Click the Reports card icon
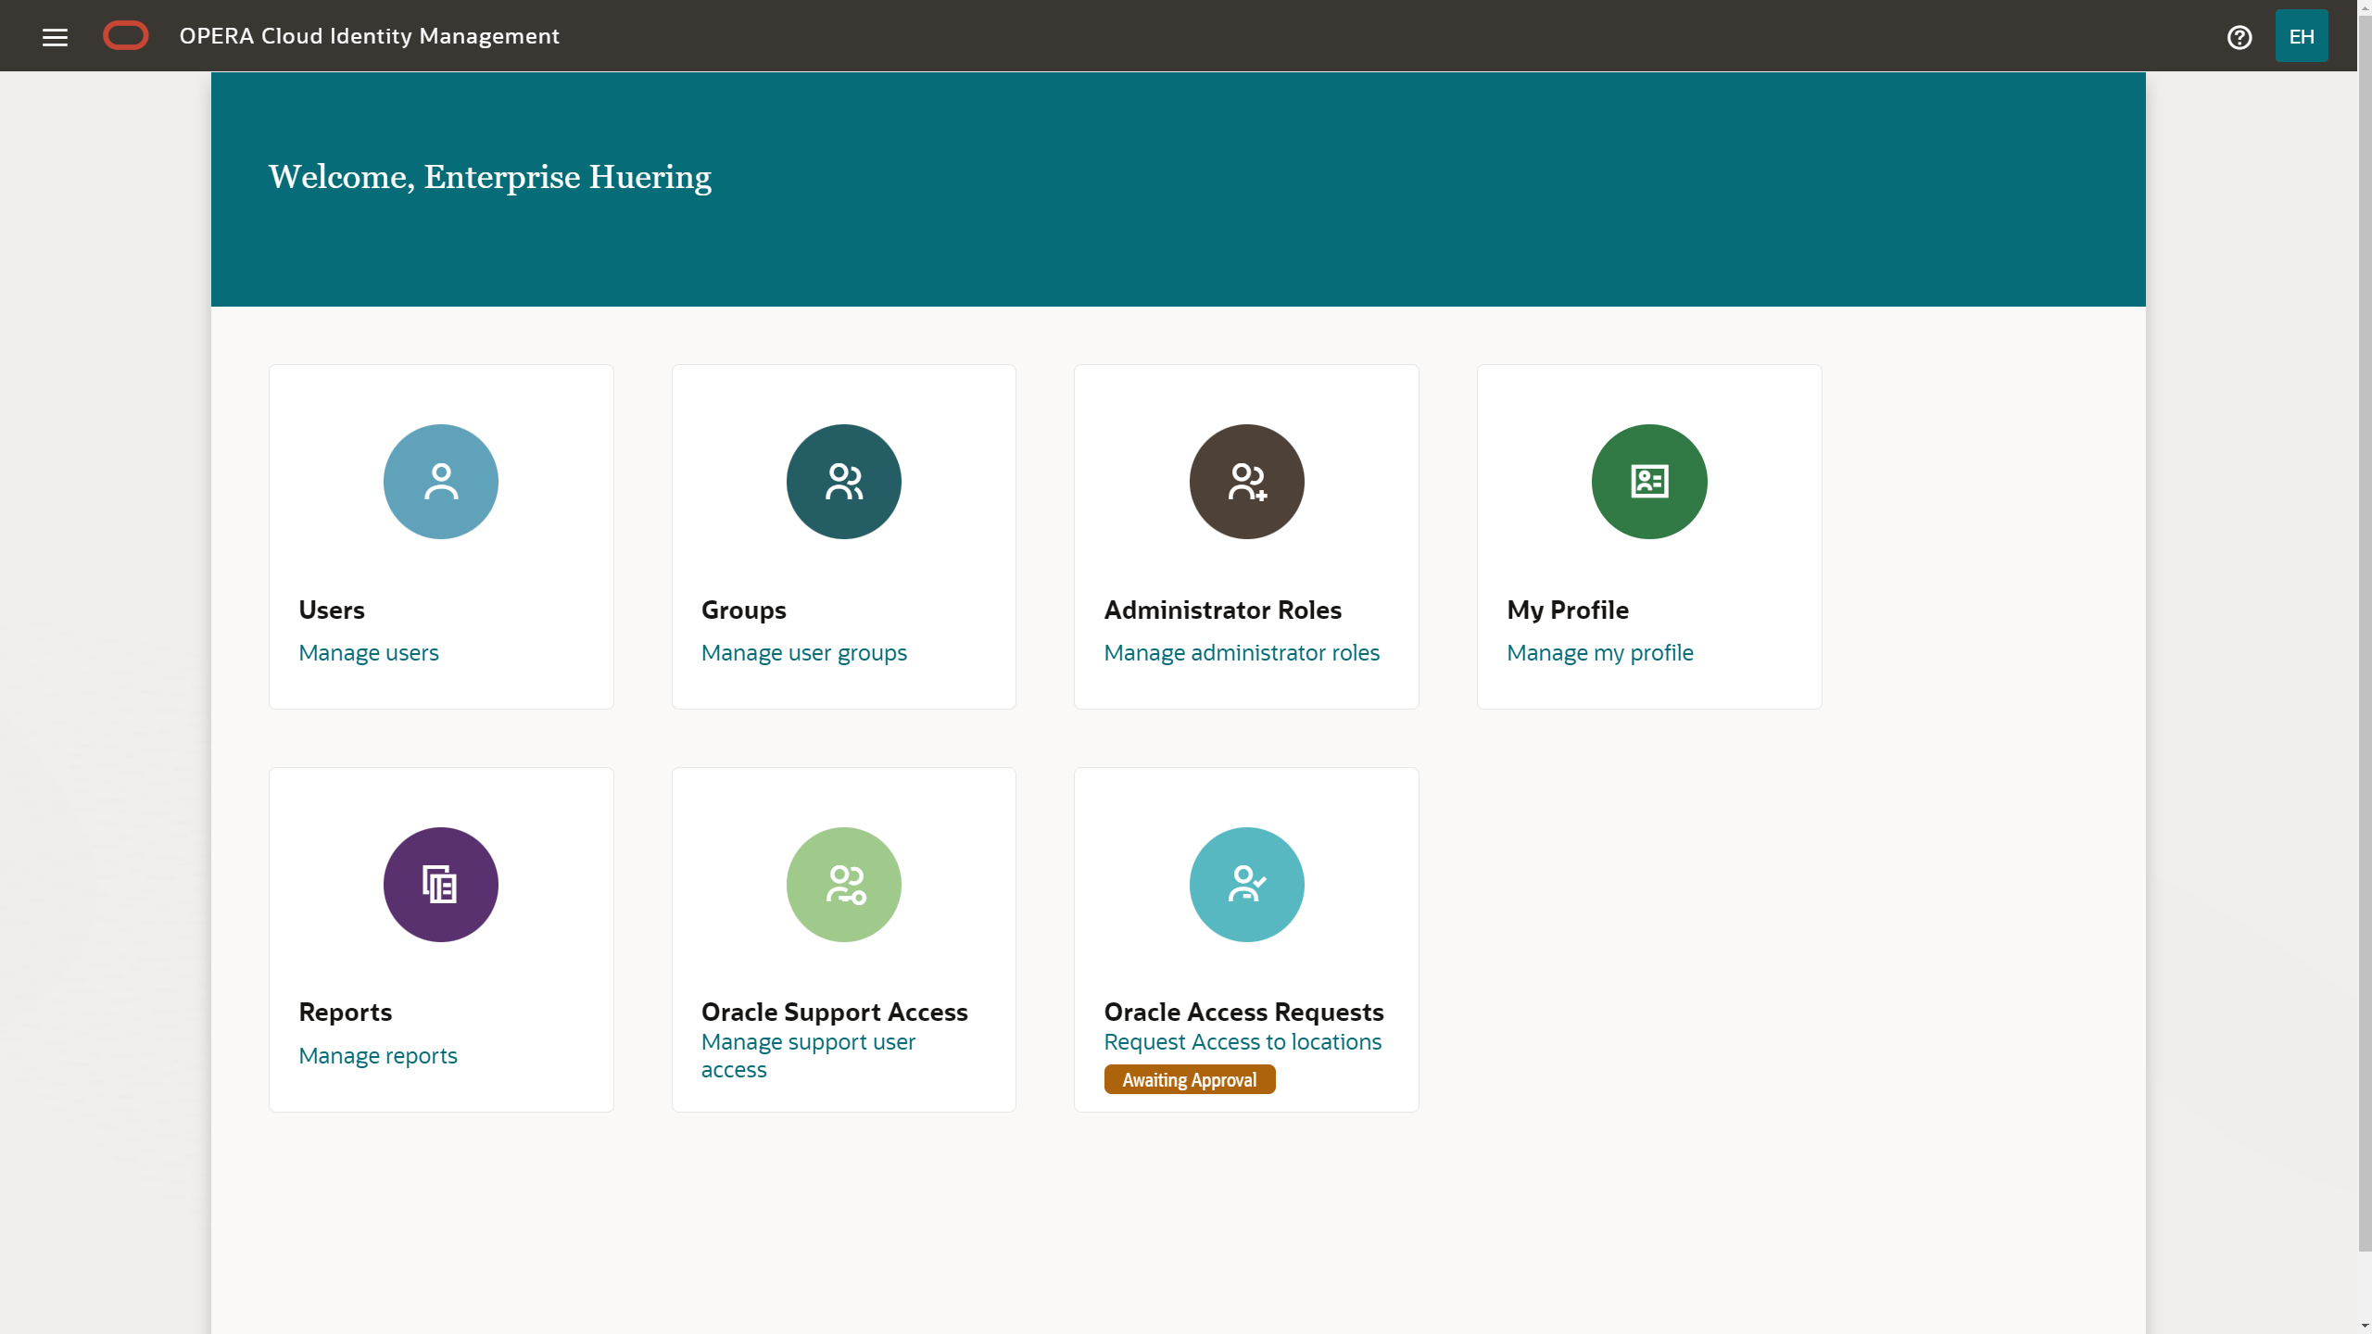 pyautogui.click(x=440, y=884)
